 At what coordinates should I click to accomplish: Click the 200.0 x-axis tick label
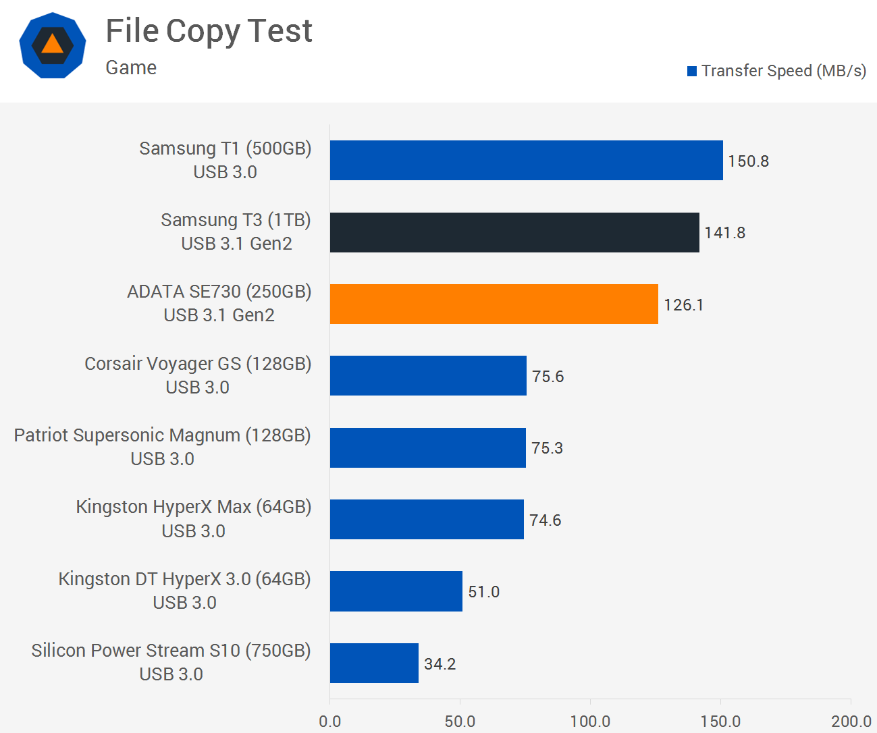(x=851, y=722)
